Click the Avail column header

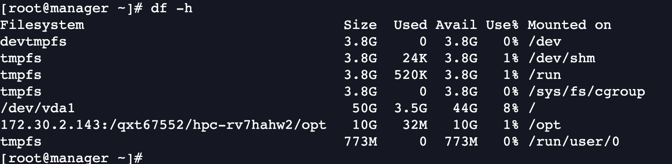pos(457,25)
